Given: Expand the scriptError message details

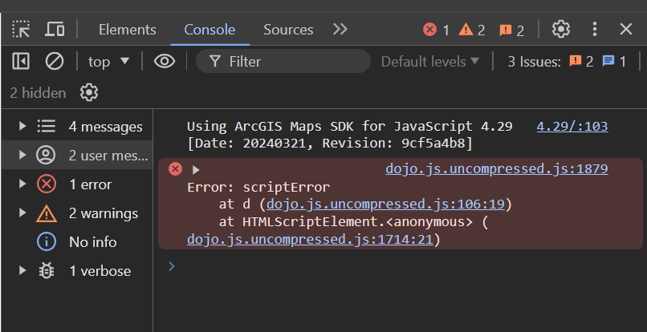Looking at the screenshot, I should [x=196, y=169].
